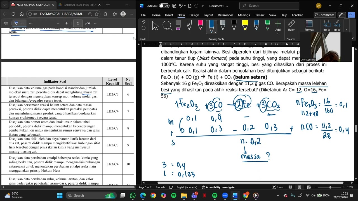This screenshot has width=358, height=201.
Task: Toggle the Ruler stencil
Action: [x=291, y=26]
